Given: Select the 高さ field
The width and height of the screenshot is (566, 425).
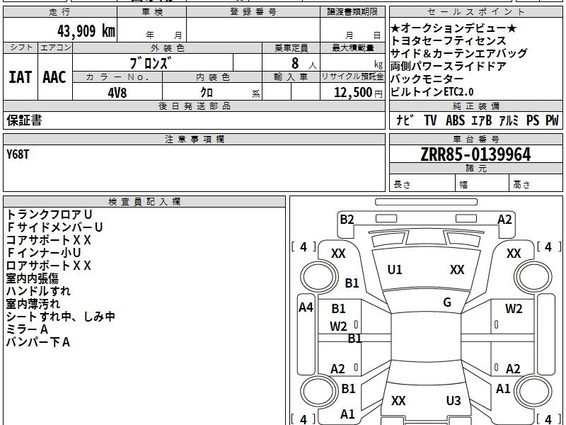Looking at the screenshot, I should click(536, 184).
